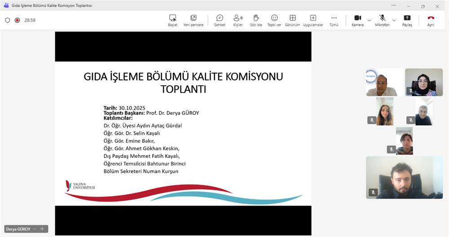Show the Kişiler participants list
Screen dimensions: 449x237
pos(238,20)
